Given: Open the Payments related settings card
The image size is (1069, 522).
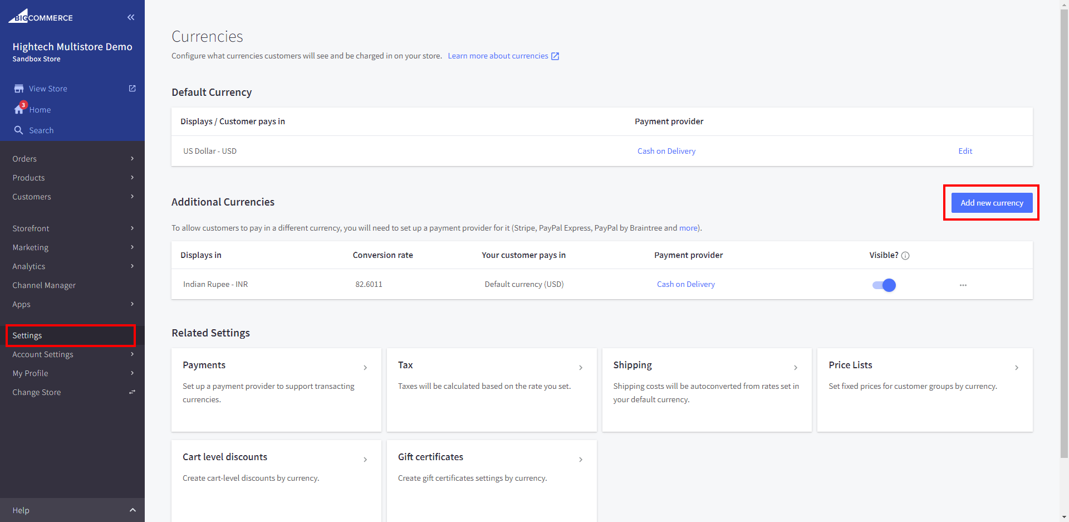Looking at the screenshot, I should tap(276, 389).
